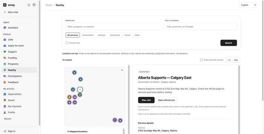Select the Transit filter chip
264x134 pixels.
pyautogui.click(x=127, y=35)
